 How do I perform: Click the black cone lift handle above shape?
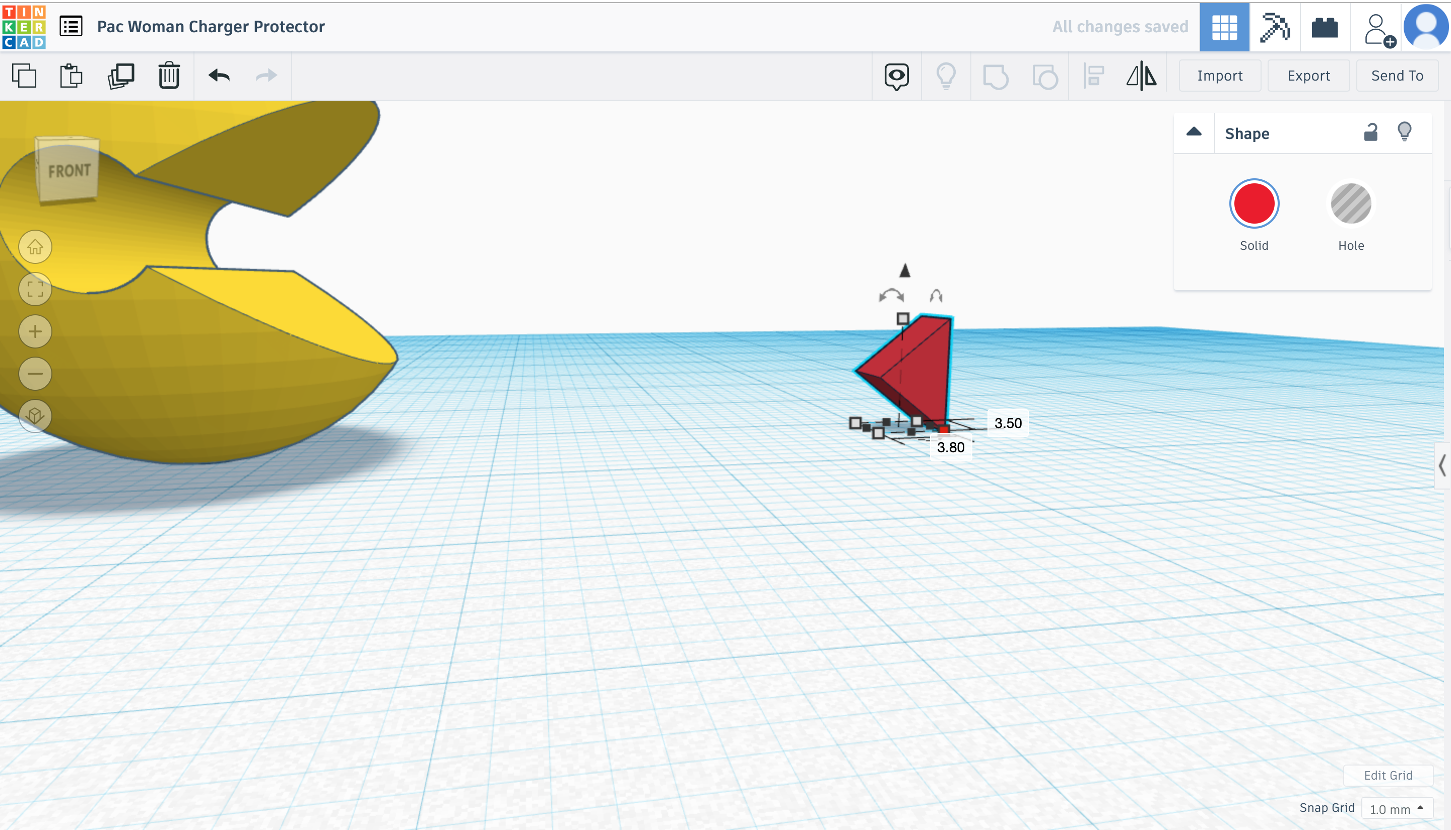coord(905,270)
